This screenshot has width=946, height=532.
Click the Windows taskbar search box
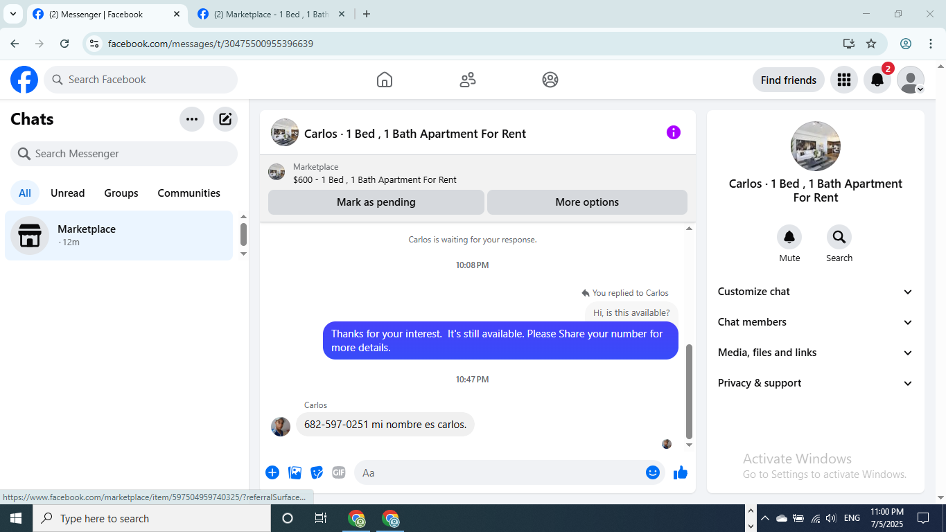point(151,518)
